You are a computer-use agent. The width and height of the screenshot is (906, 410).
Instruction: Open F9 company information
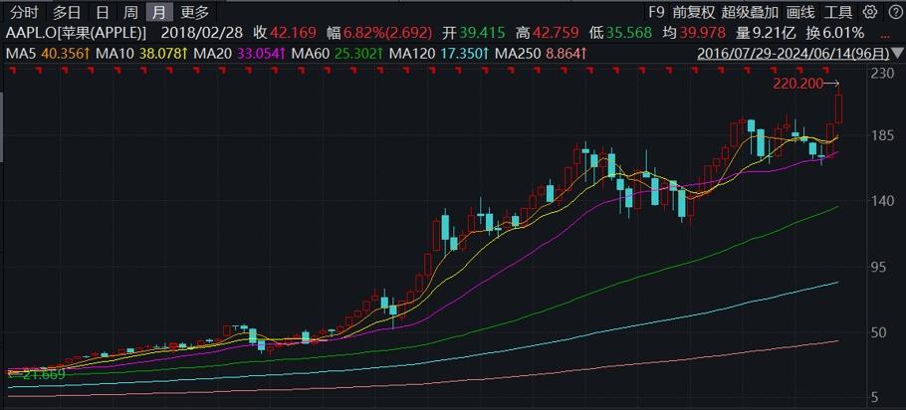coord(655,13)
